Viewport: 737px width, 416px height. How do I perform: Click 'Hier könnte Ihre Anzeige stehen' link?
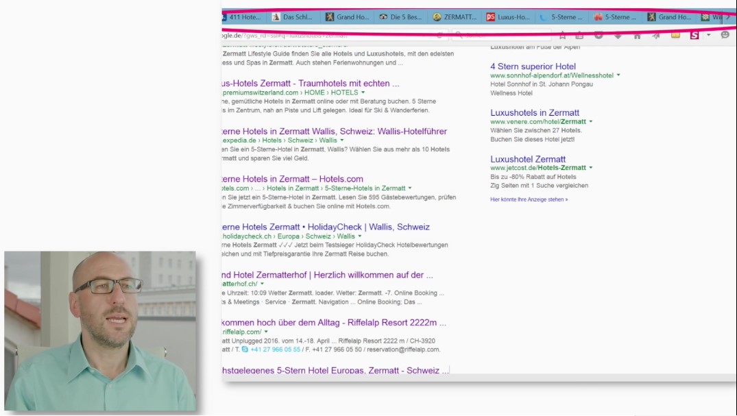click(529, 199)
